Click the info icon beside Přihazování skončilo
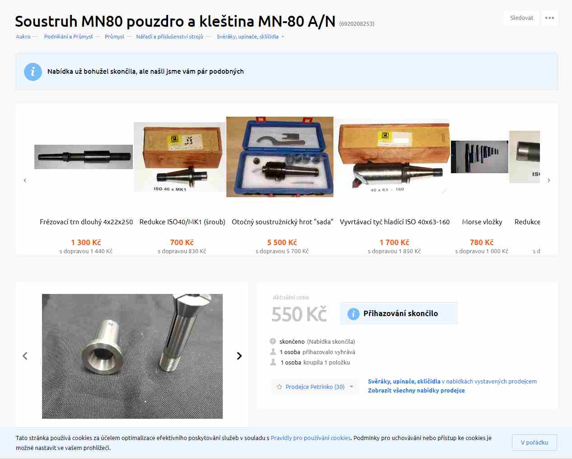The width and height of the screenshot is (572, 459). pyautogui.click(x=353, y=313)
